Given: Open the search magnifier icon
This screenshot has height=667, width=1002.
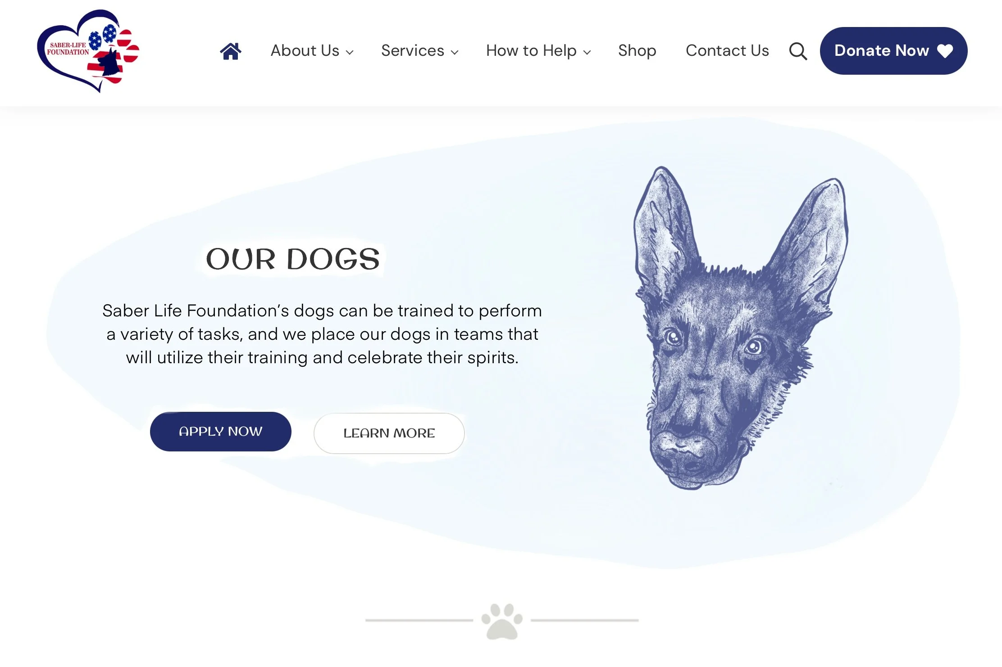Looking at the screenshot, I should [x=798, y=51].
